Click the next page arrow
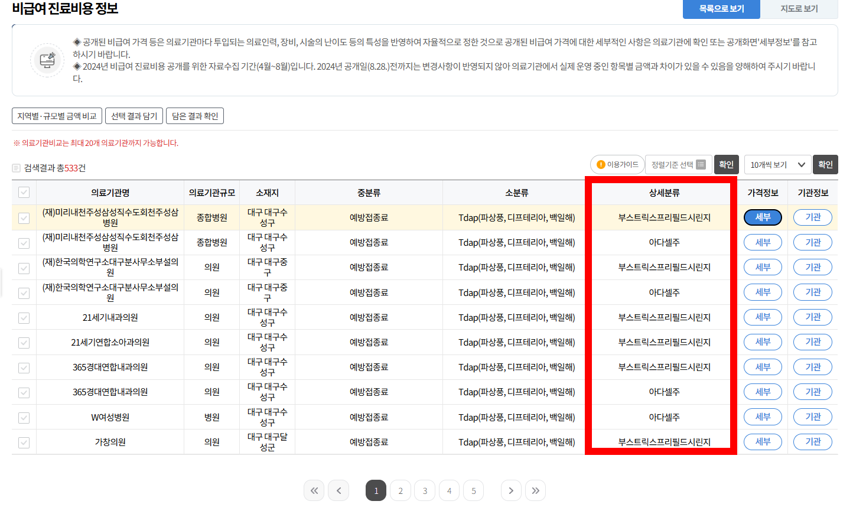 (511, 490)
